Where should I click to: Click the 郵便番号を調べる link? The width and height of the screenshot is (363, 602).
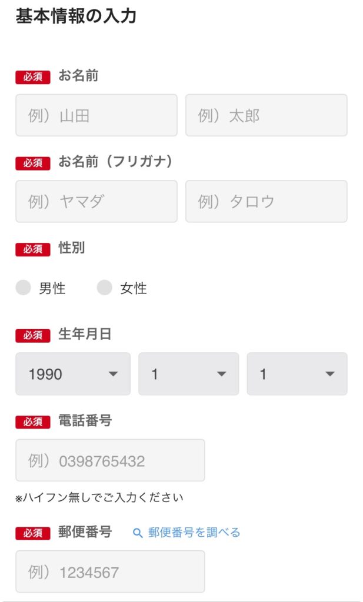coord(194,533)
